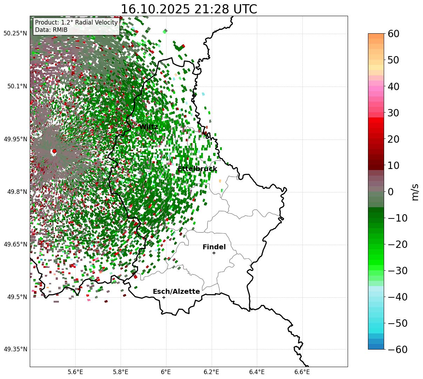Click the longitude label 6.2°E

click(211, 372)
